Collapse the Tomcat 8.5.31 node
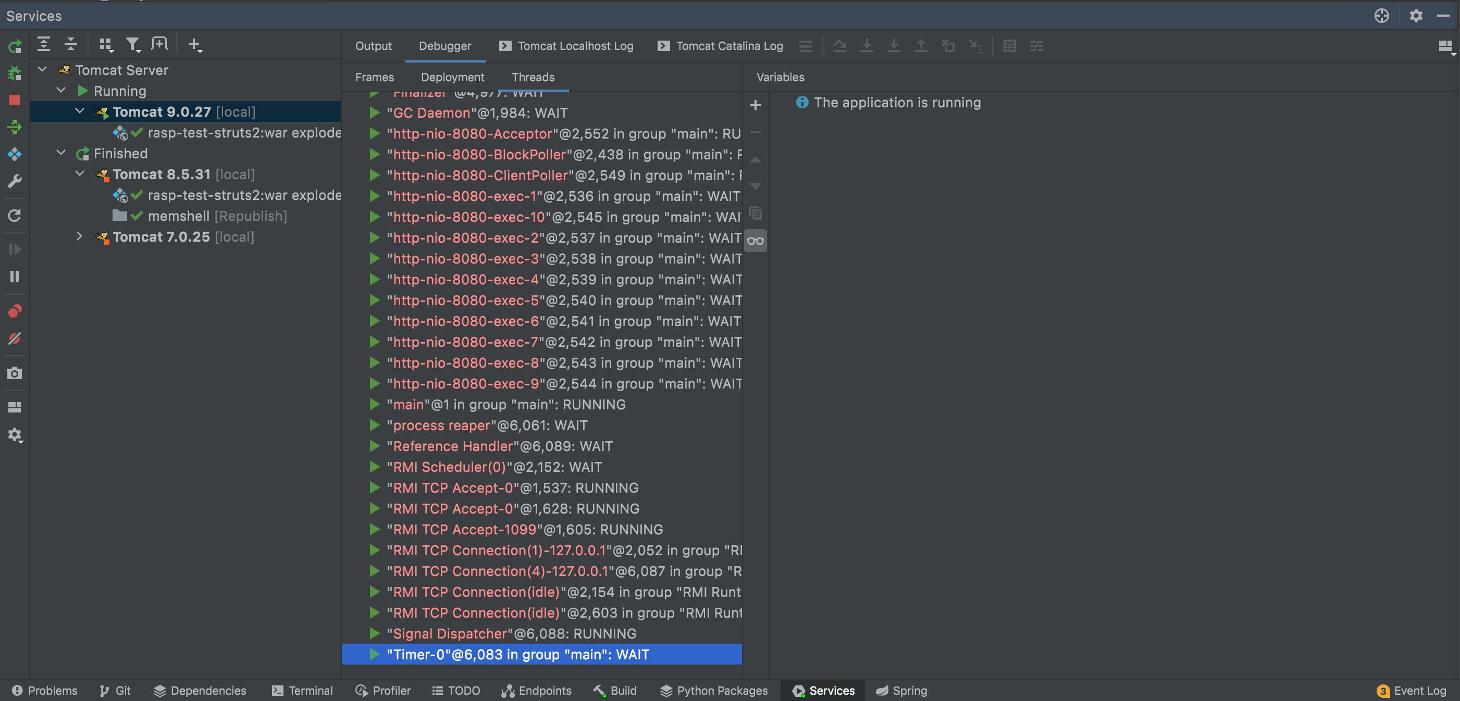 tap(80, 174)
